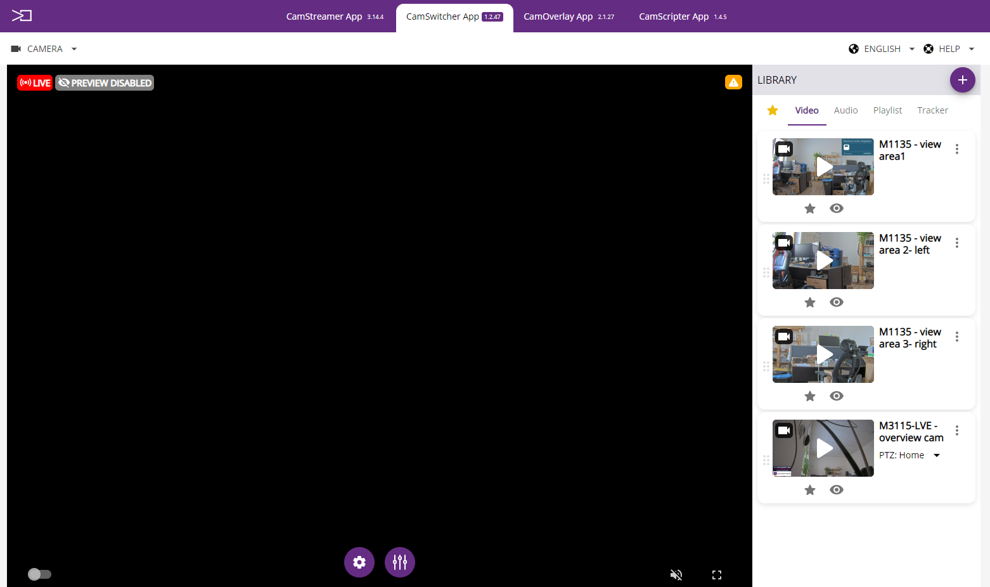Preview view area 2- left with eye icon
This screenshot has width=990, height=587.
(837, 302)
